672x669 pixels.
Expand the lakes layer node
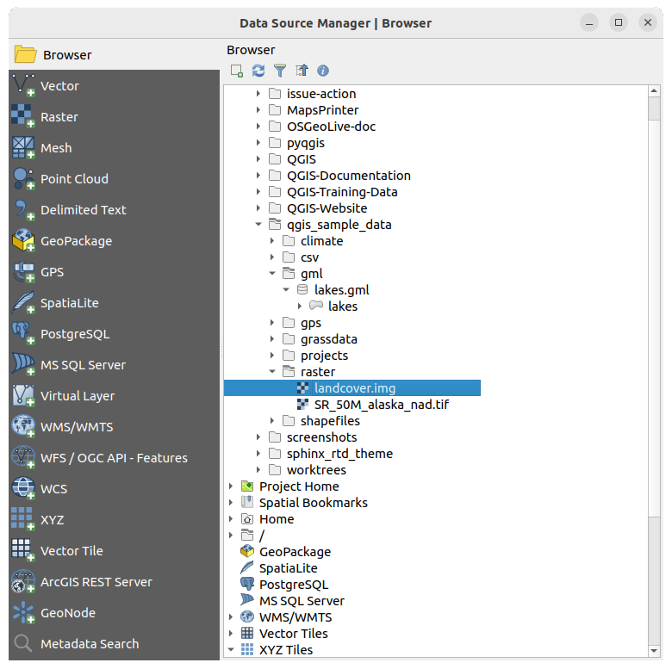click(x=300, y=307)
